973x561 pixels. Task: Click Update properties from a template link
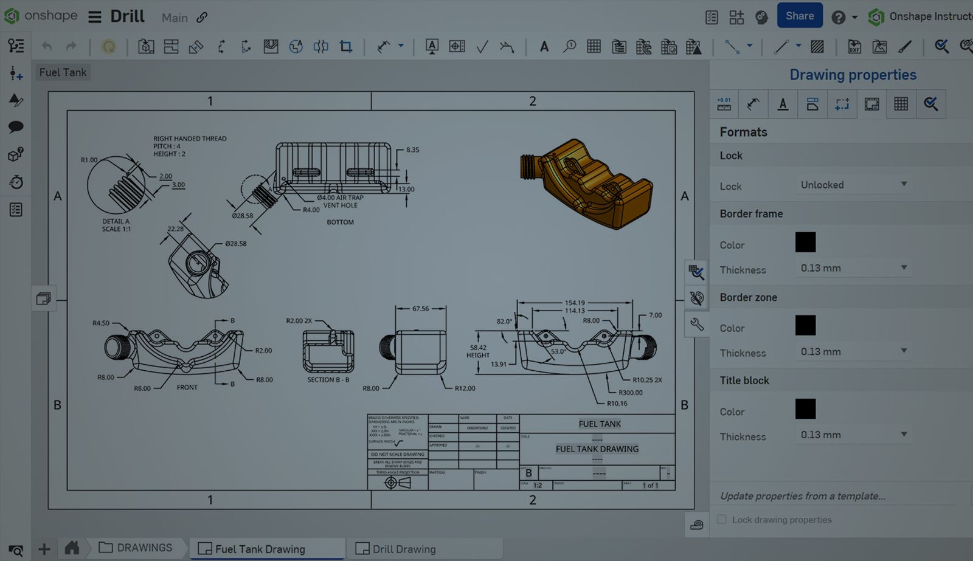802,496
